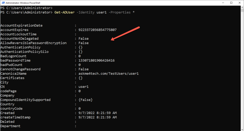Click the -Identity parameter in the command
The image size is (244, 131).
(x=86, y=12)
